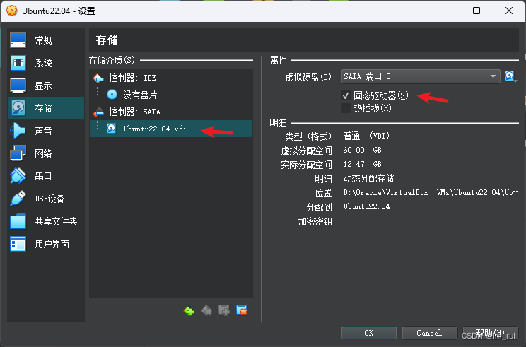Maximize the settings window
Viewport: 526px width, 347px height.
[477, 11]
